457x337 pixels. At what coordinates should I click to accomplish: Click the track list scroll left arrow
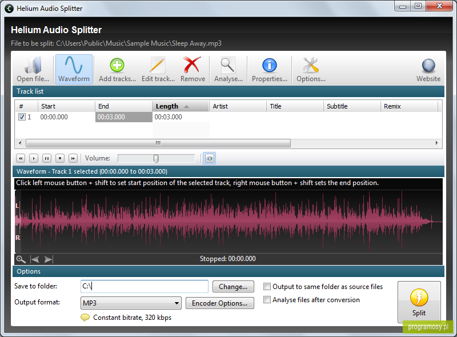tap(20, 143)
